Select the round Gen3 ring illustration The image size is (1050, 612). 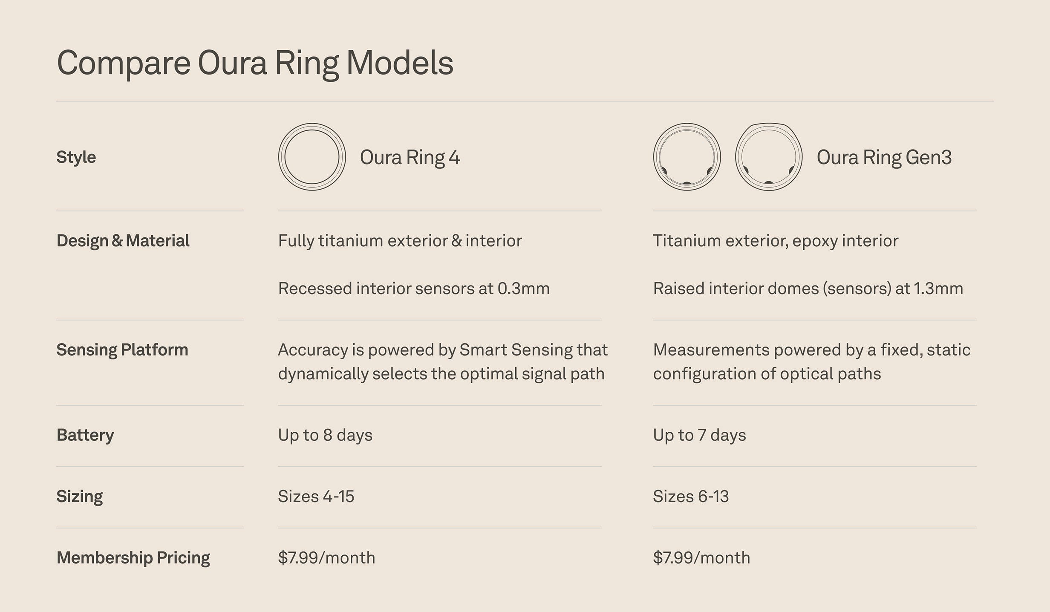coord(687,157)
